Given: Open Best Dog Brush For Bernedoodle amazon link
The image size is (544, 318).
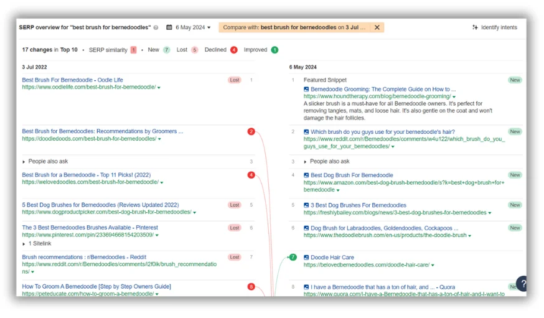Looking at the screenshot, I should [352, 175].
